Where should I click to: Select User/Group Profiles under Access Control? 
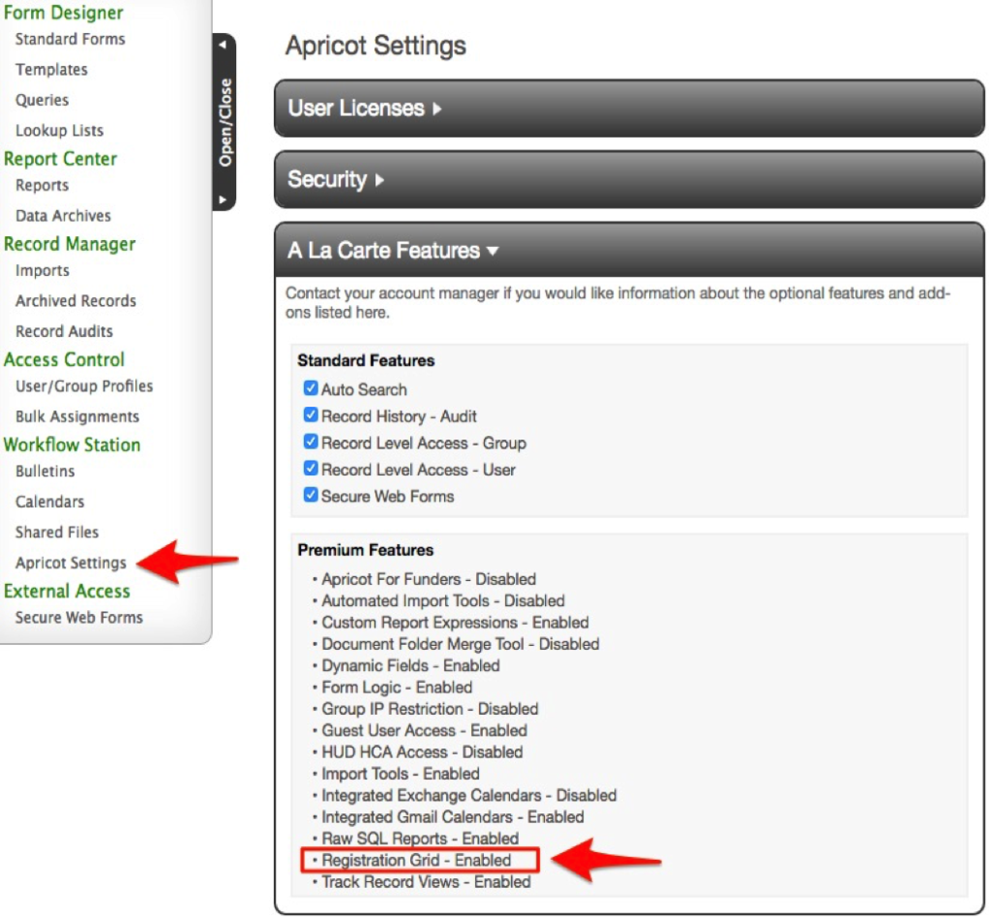[83, 385]
